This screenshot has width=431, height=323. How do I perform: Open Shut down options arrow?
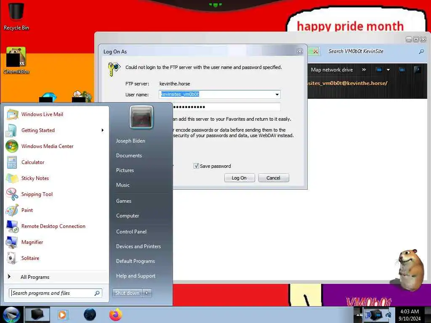pos(147,293)
